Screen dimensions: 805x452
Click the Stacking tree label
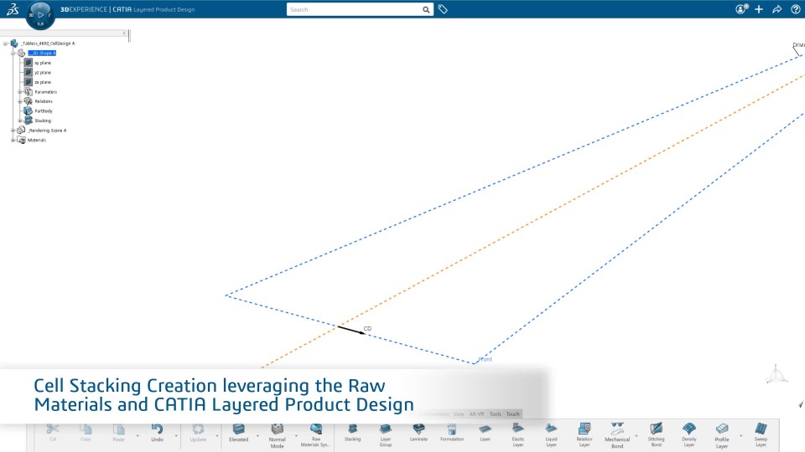click(x=43, y=121)
